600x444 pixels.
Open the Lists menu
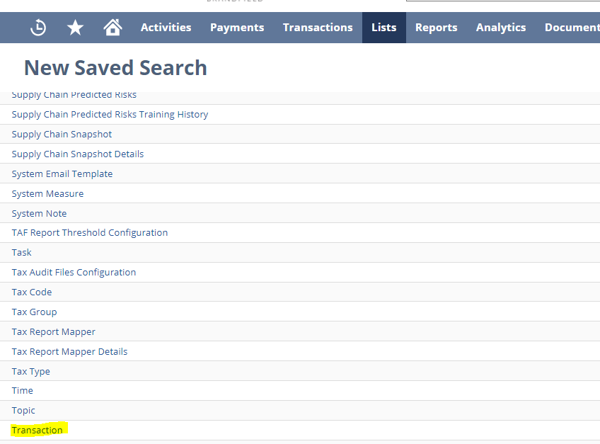coord(383,28)
